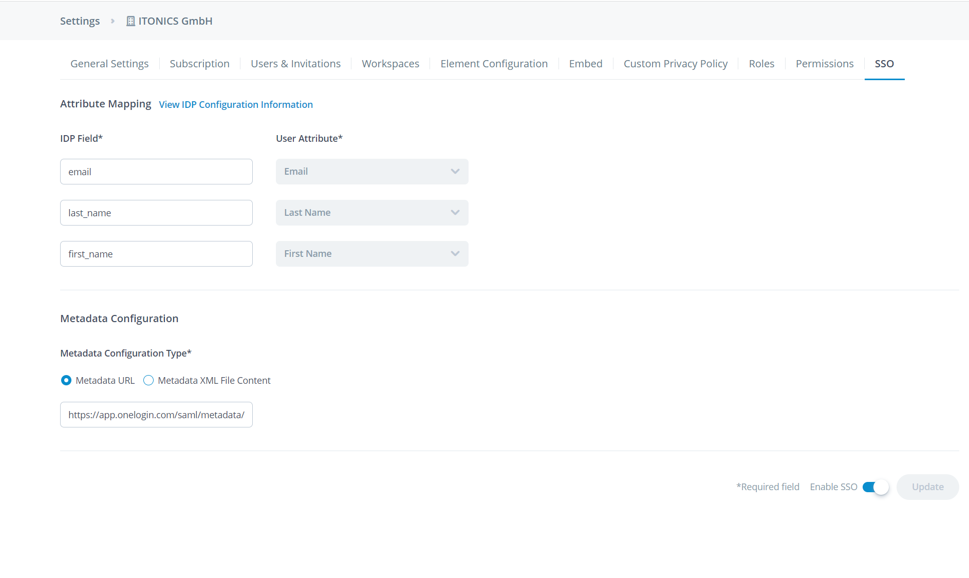The height and width of the screenshot is (578, 969).
Task: Switch to the General Settings tab
Action: (109, 63)
